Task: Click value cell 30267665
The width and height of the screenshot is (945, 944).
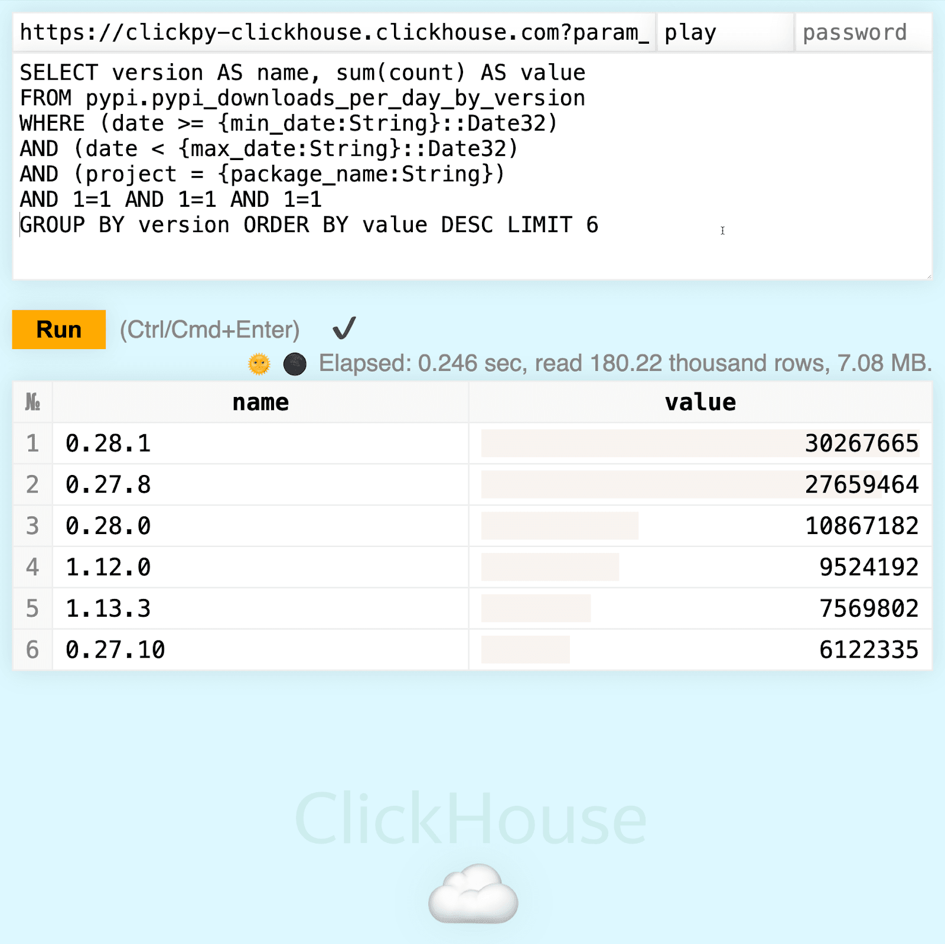Action: click(700, 443)
